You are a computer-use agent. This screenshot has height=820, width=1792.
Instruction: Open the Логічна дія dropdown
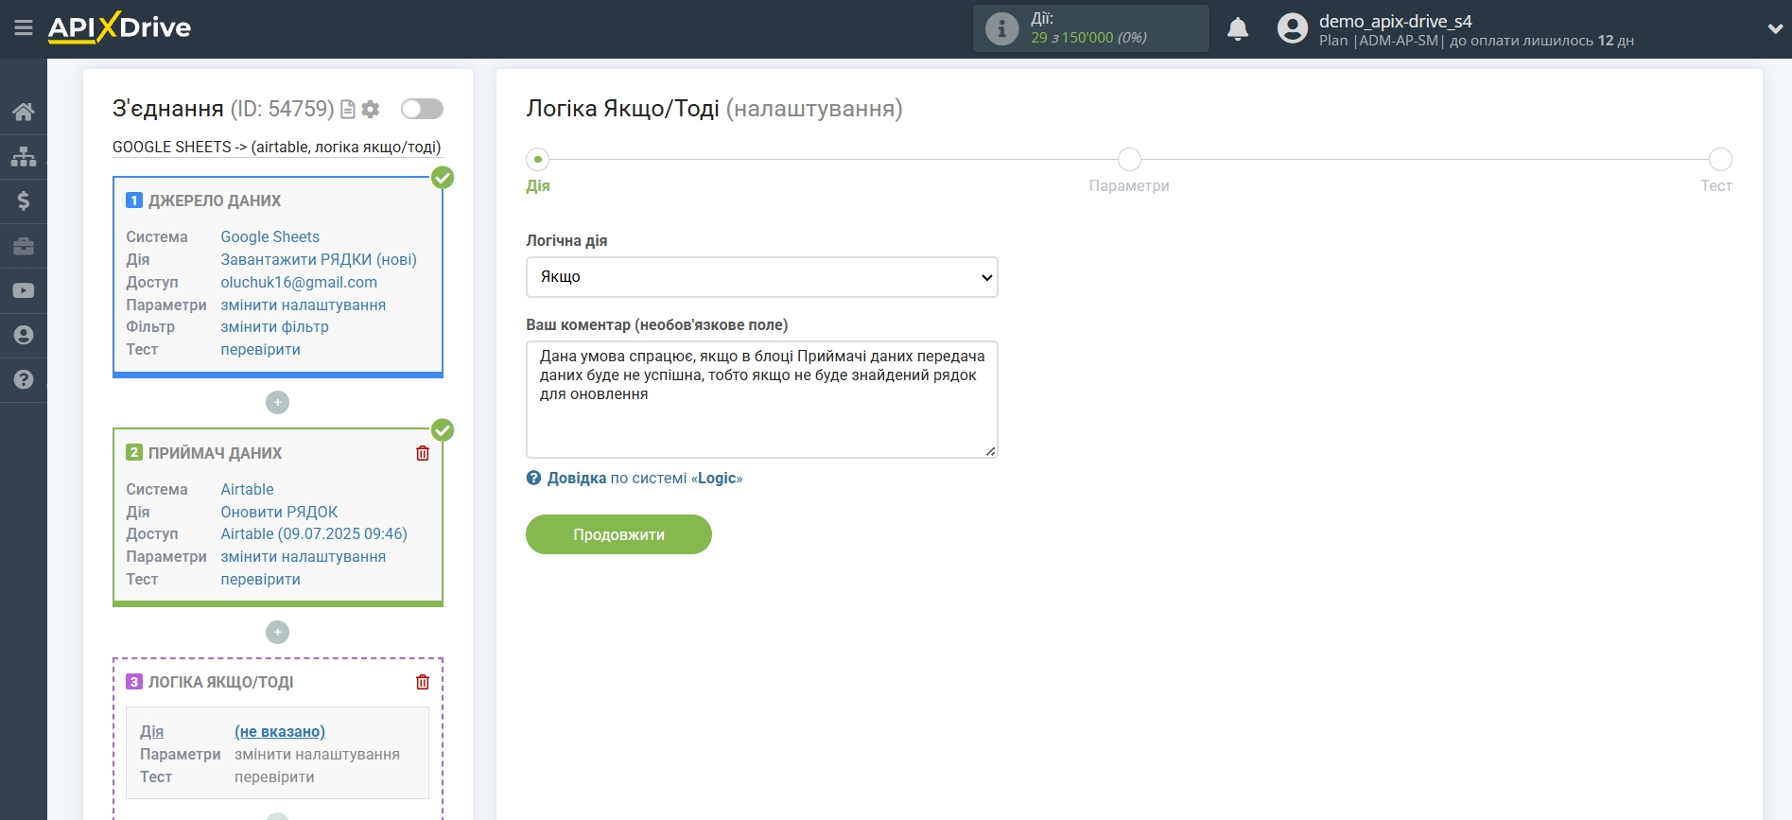(761, 277)
